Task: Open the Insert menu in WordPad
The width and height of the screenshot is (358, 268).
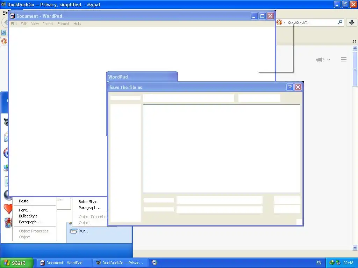Action: pyautogui.click(x=48, y=24)
